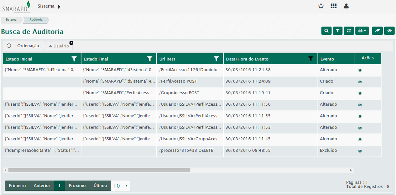Reset sorting with the undo arrow icon
Image resolution: width=396 pixels, height=195 pixels.
(x=9, y=46)
